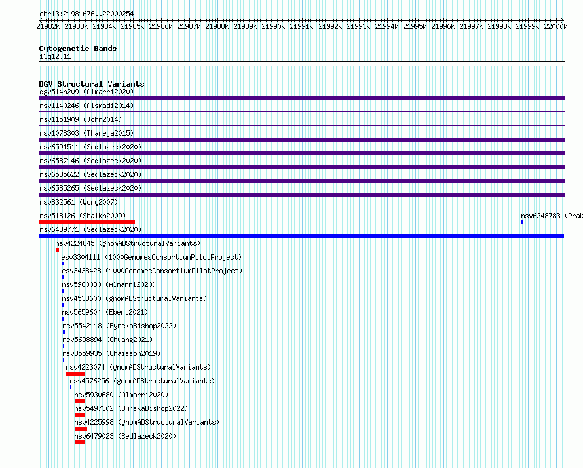This screenshot has width=583, height=468.
Task: Click the red bar under nsv518126
Action: [86, 222]
